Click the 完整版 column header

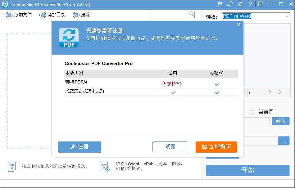(216, 74)
